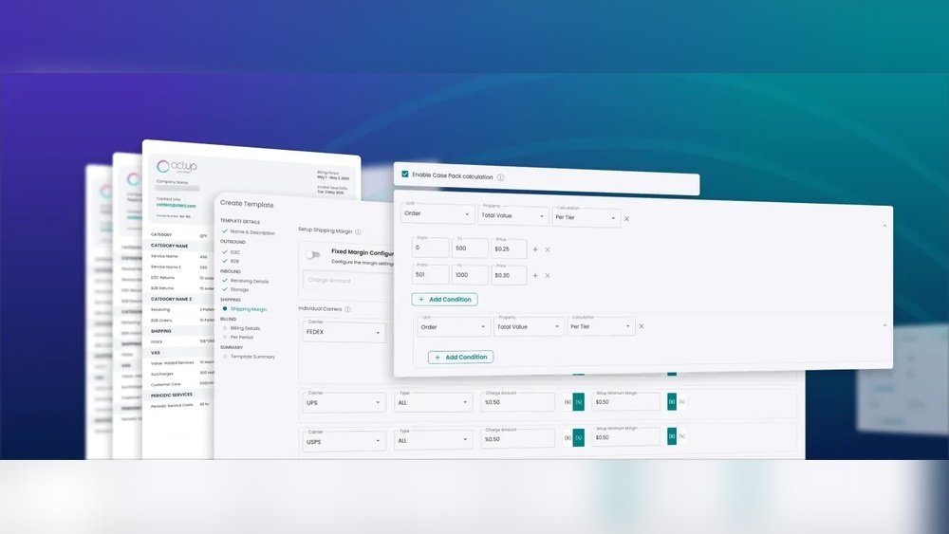Click the Fixed Margin Charge Amount field
This screenshot has width=949, height=534.
347,280
